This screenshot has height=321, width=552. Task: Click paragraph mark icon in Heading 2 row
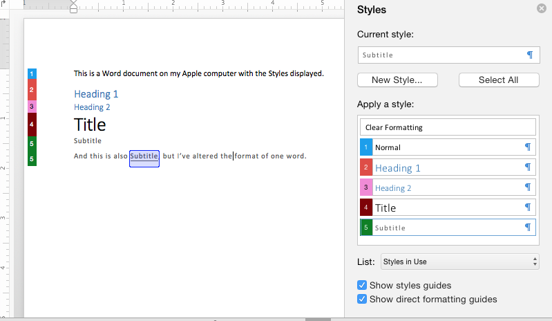[528, 187]
